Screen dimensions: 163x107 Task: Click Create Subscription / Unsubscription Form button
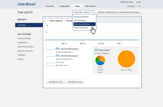point(118,12)
